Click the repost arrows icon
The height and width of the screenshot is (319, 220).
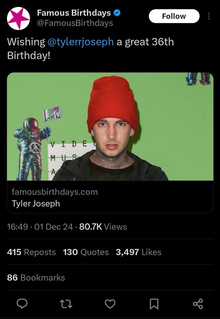[66, 304]
